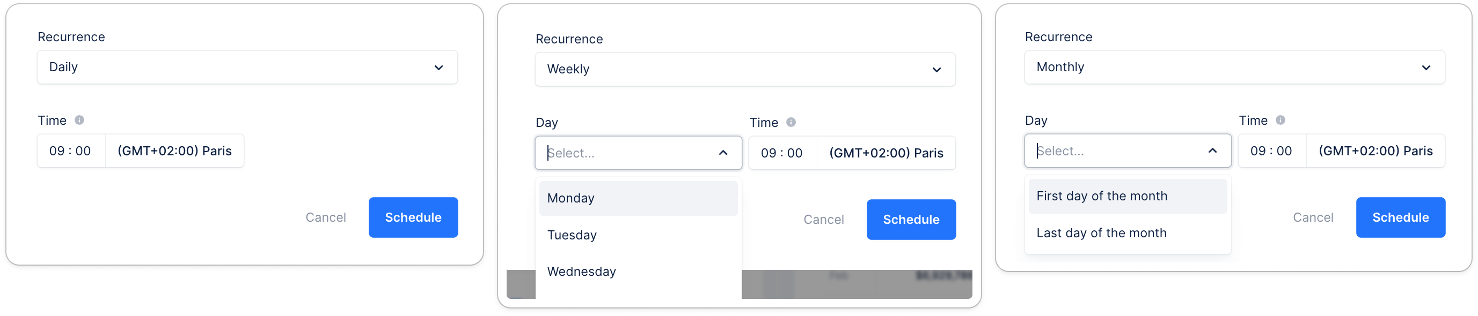This screenshot has width=1478, height=316.
Task: Collapse the Day select in Weekly panel
Action: (x=723, y=153)
